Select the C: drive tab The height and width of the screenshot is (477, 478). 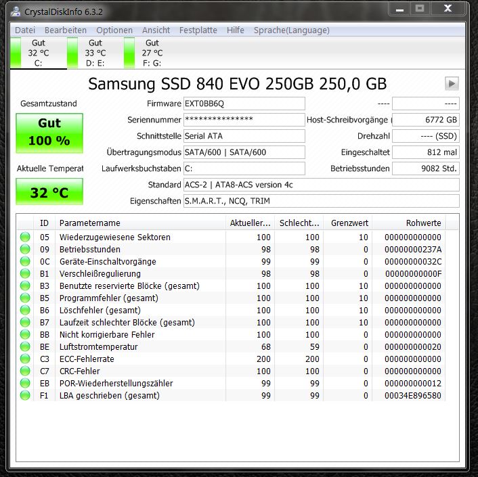[39, 53]
